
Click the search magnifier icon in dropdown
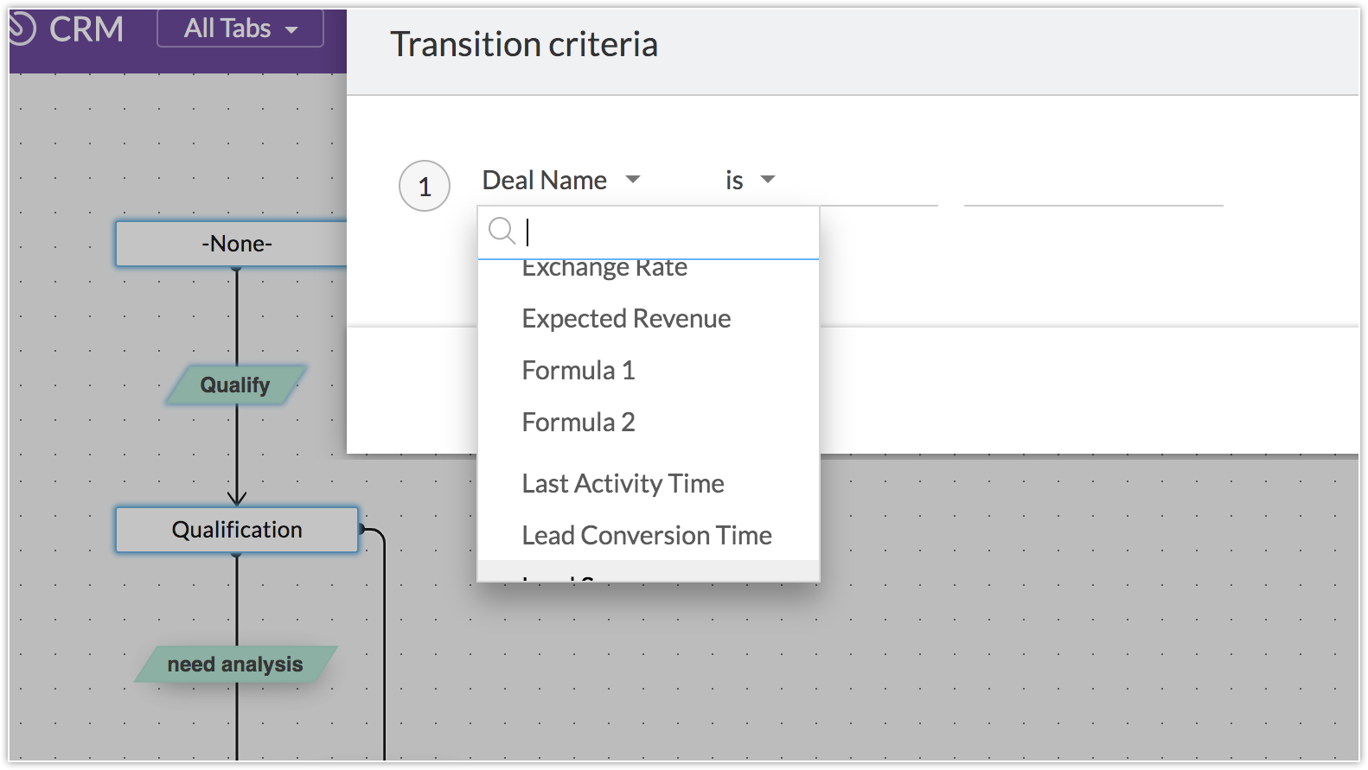tap(502, 231)
